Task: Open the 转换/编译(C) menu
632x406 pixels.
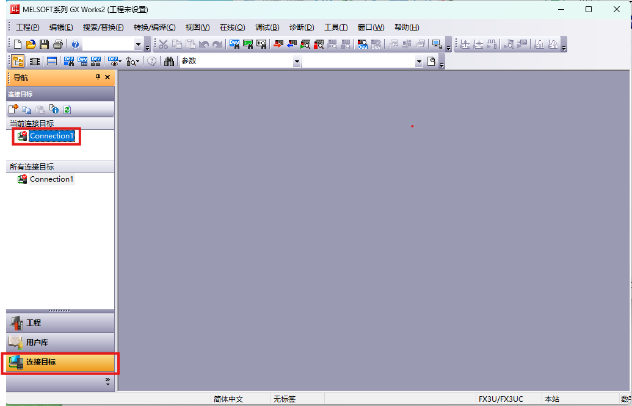Action: [x=154, y=27]
